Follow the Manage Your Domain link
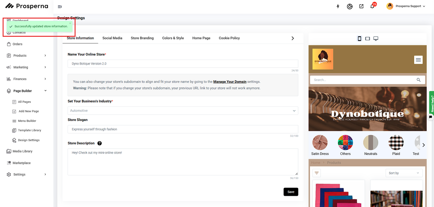Image resolution: width=434 pixels, height=207 pixels. pos(230,82)
